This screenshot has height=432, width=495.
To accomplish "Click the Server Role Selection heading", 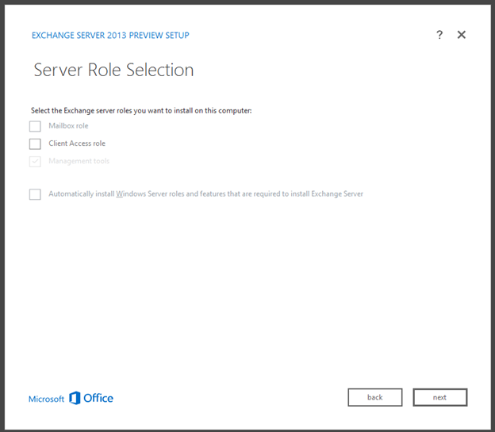I will tap(113, 70).
